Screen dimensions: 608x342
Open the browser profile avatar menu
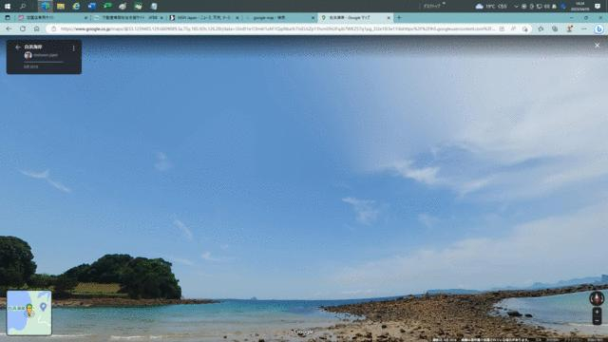(570, 28)
